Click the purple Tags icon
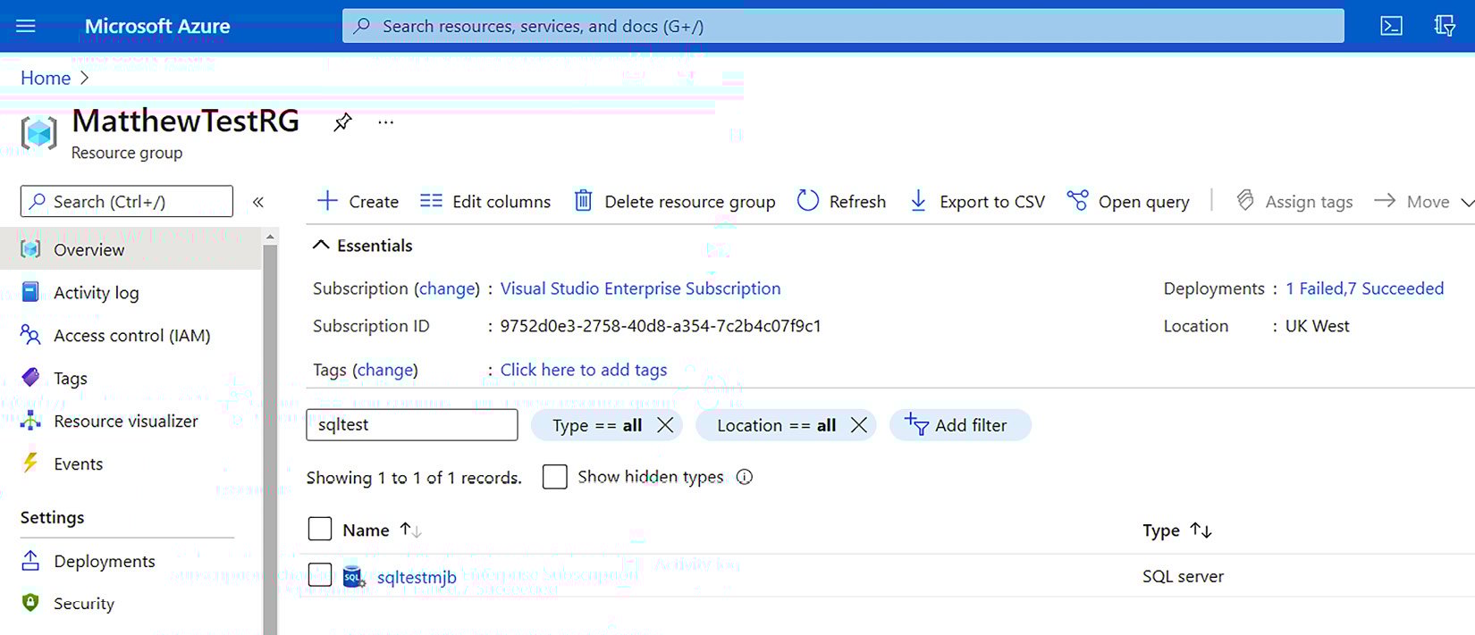 click(x=30, y=378)
